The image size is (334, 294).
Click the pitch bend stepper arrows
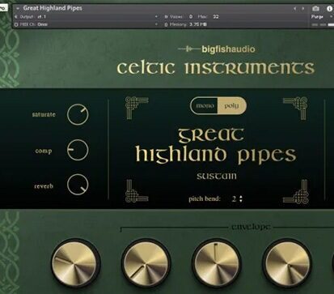241,199
